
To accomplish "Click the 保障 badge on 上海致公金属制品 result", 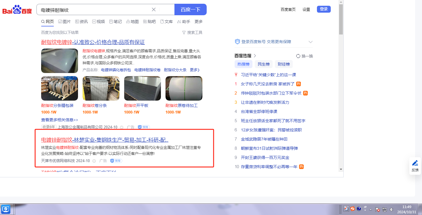I will click(144, 127).
